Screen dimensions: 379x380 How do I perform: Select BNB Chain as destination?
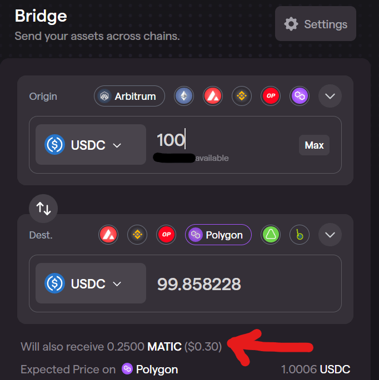tap(137, 235)
